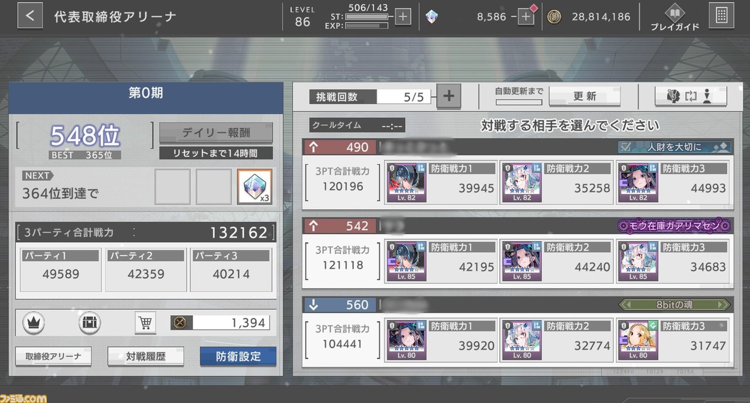This screenshot has width=750, height=403.
Task: Open デイリー報酬 button
Action: (216, 133)
